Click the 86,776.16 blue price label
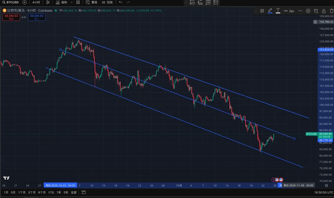Screen dimensions: 334x198 (x=326, y=140)
